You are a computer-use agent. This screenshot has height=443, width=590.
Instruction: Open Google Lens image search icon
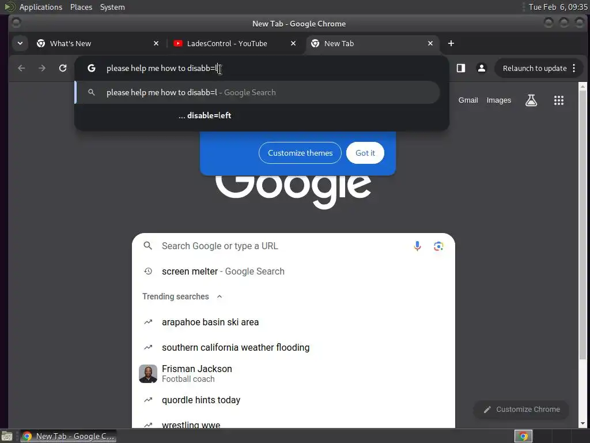pyautogui.click(x=438, y=246)
